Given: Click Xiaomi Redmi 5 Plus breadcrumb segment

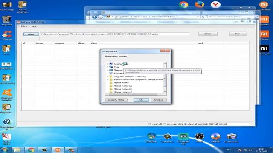Looking at the screenshot, I should (x=163, y=17).
